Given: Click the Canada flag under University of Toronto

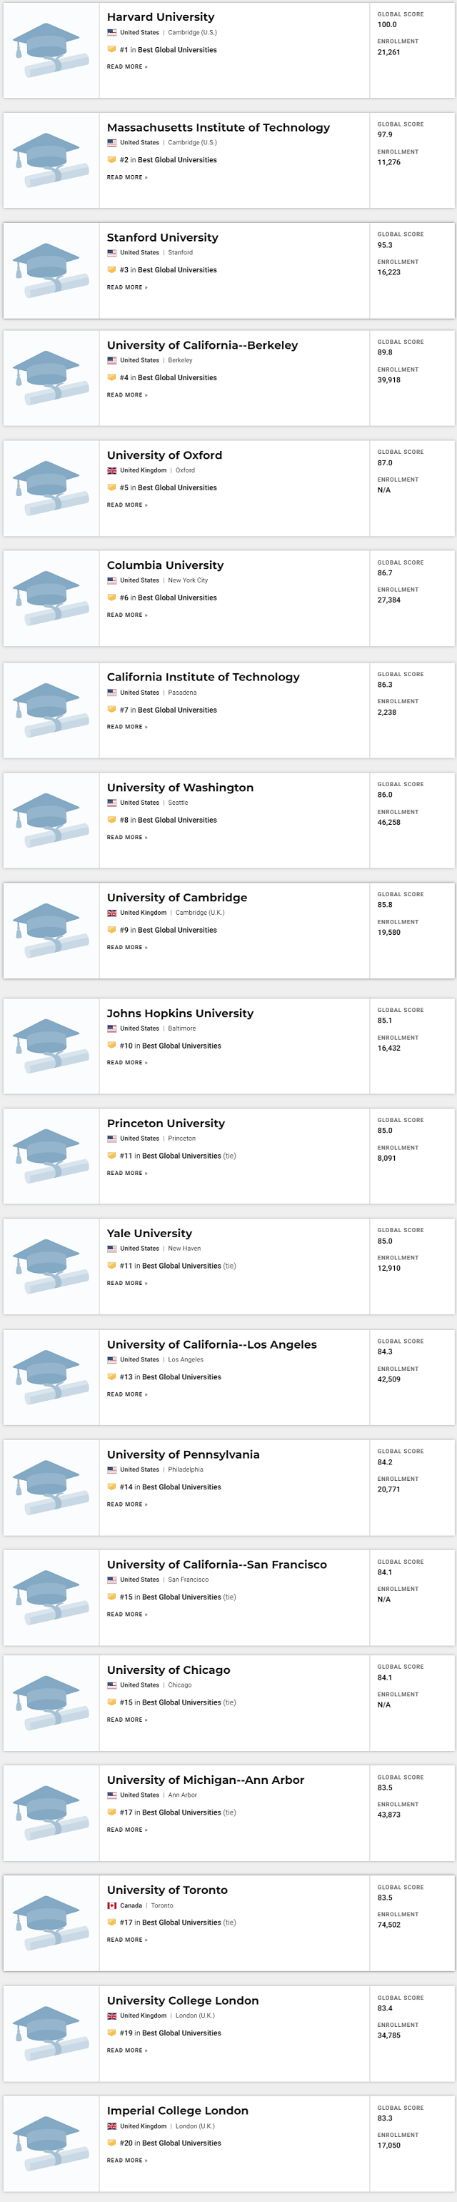Looking at the screenshot, I should pos(112,1905).
